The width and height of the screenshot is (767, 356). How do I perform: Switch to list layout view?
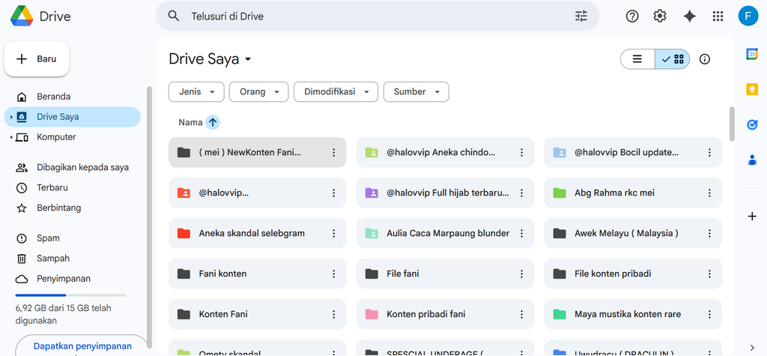point(637,59)
